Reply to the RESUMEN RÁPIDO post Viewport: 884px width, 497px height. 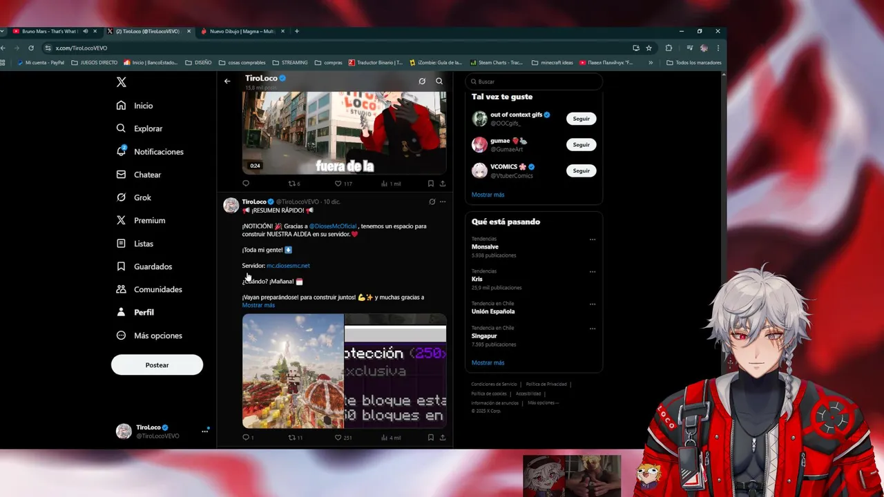pyautogui.click(x=248, y=438)
